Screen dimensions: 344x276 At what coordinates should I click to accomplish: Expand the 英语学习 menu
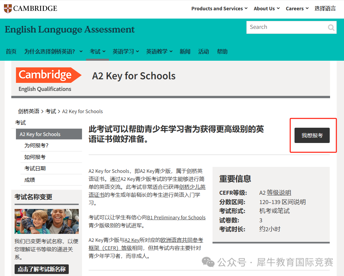[x=126, y=51]
